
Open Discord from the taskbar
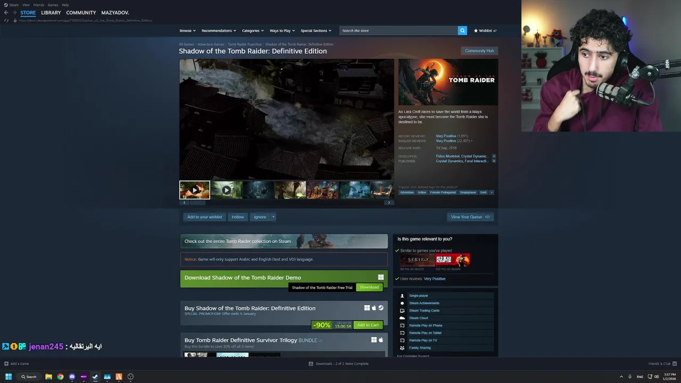[x=72, y=377]
